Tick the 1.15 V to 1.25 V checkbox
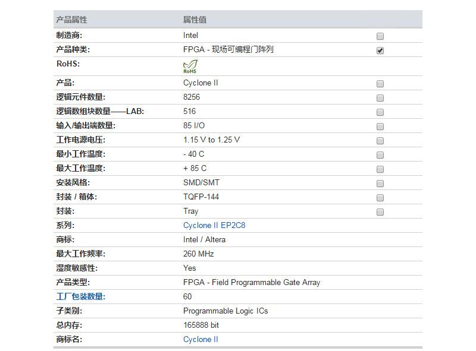 (x=380, y=141)
